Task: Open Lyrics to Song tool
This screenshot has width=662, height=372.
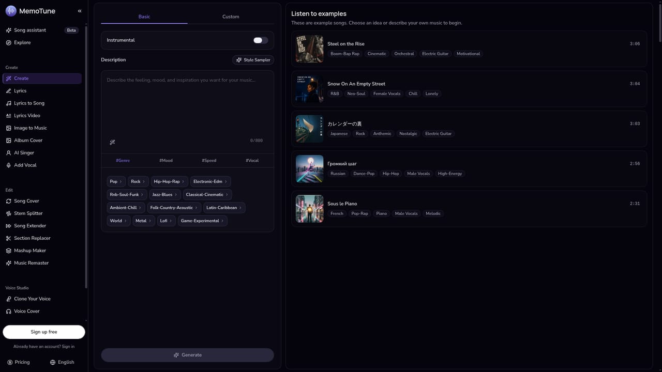Action: pyautogui.click(x=42, y=103)
